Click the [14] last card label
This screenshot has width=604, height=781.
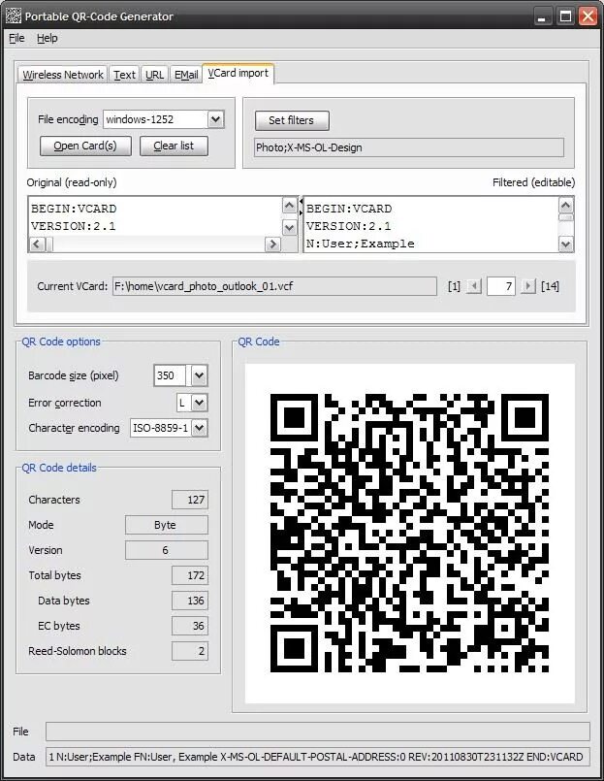click(x=551, y=286)
